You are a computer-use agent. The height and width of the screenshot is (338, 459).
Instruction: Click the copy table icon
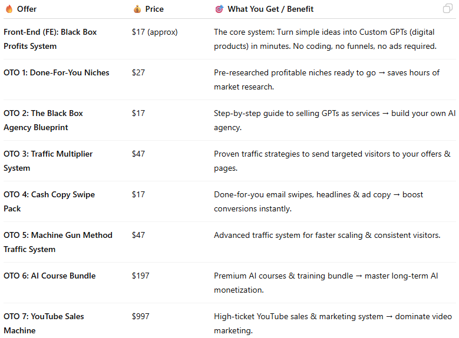coord(447,9)
